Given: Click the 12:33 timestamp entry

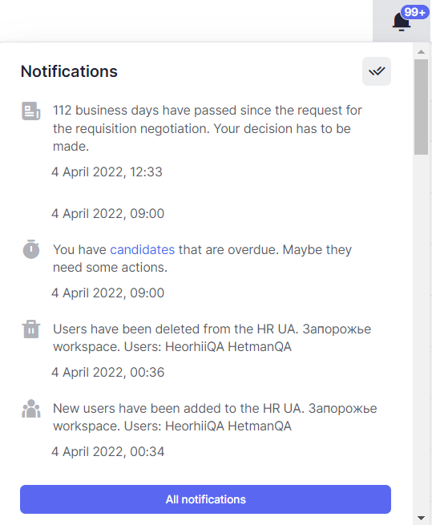Looking at the screenshot, I should (x=107, y=172).
